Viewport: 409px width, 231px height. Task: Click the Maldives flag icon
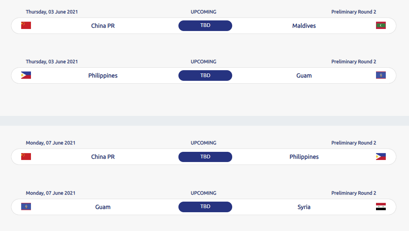[381, 25]
